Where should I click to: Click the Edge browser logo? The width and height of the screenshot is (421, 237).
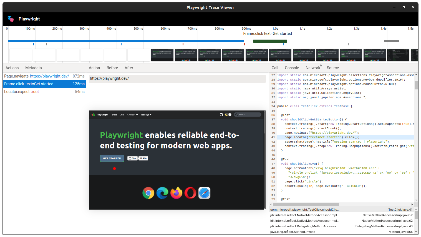162,193
